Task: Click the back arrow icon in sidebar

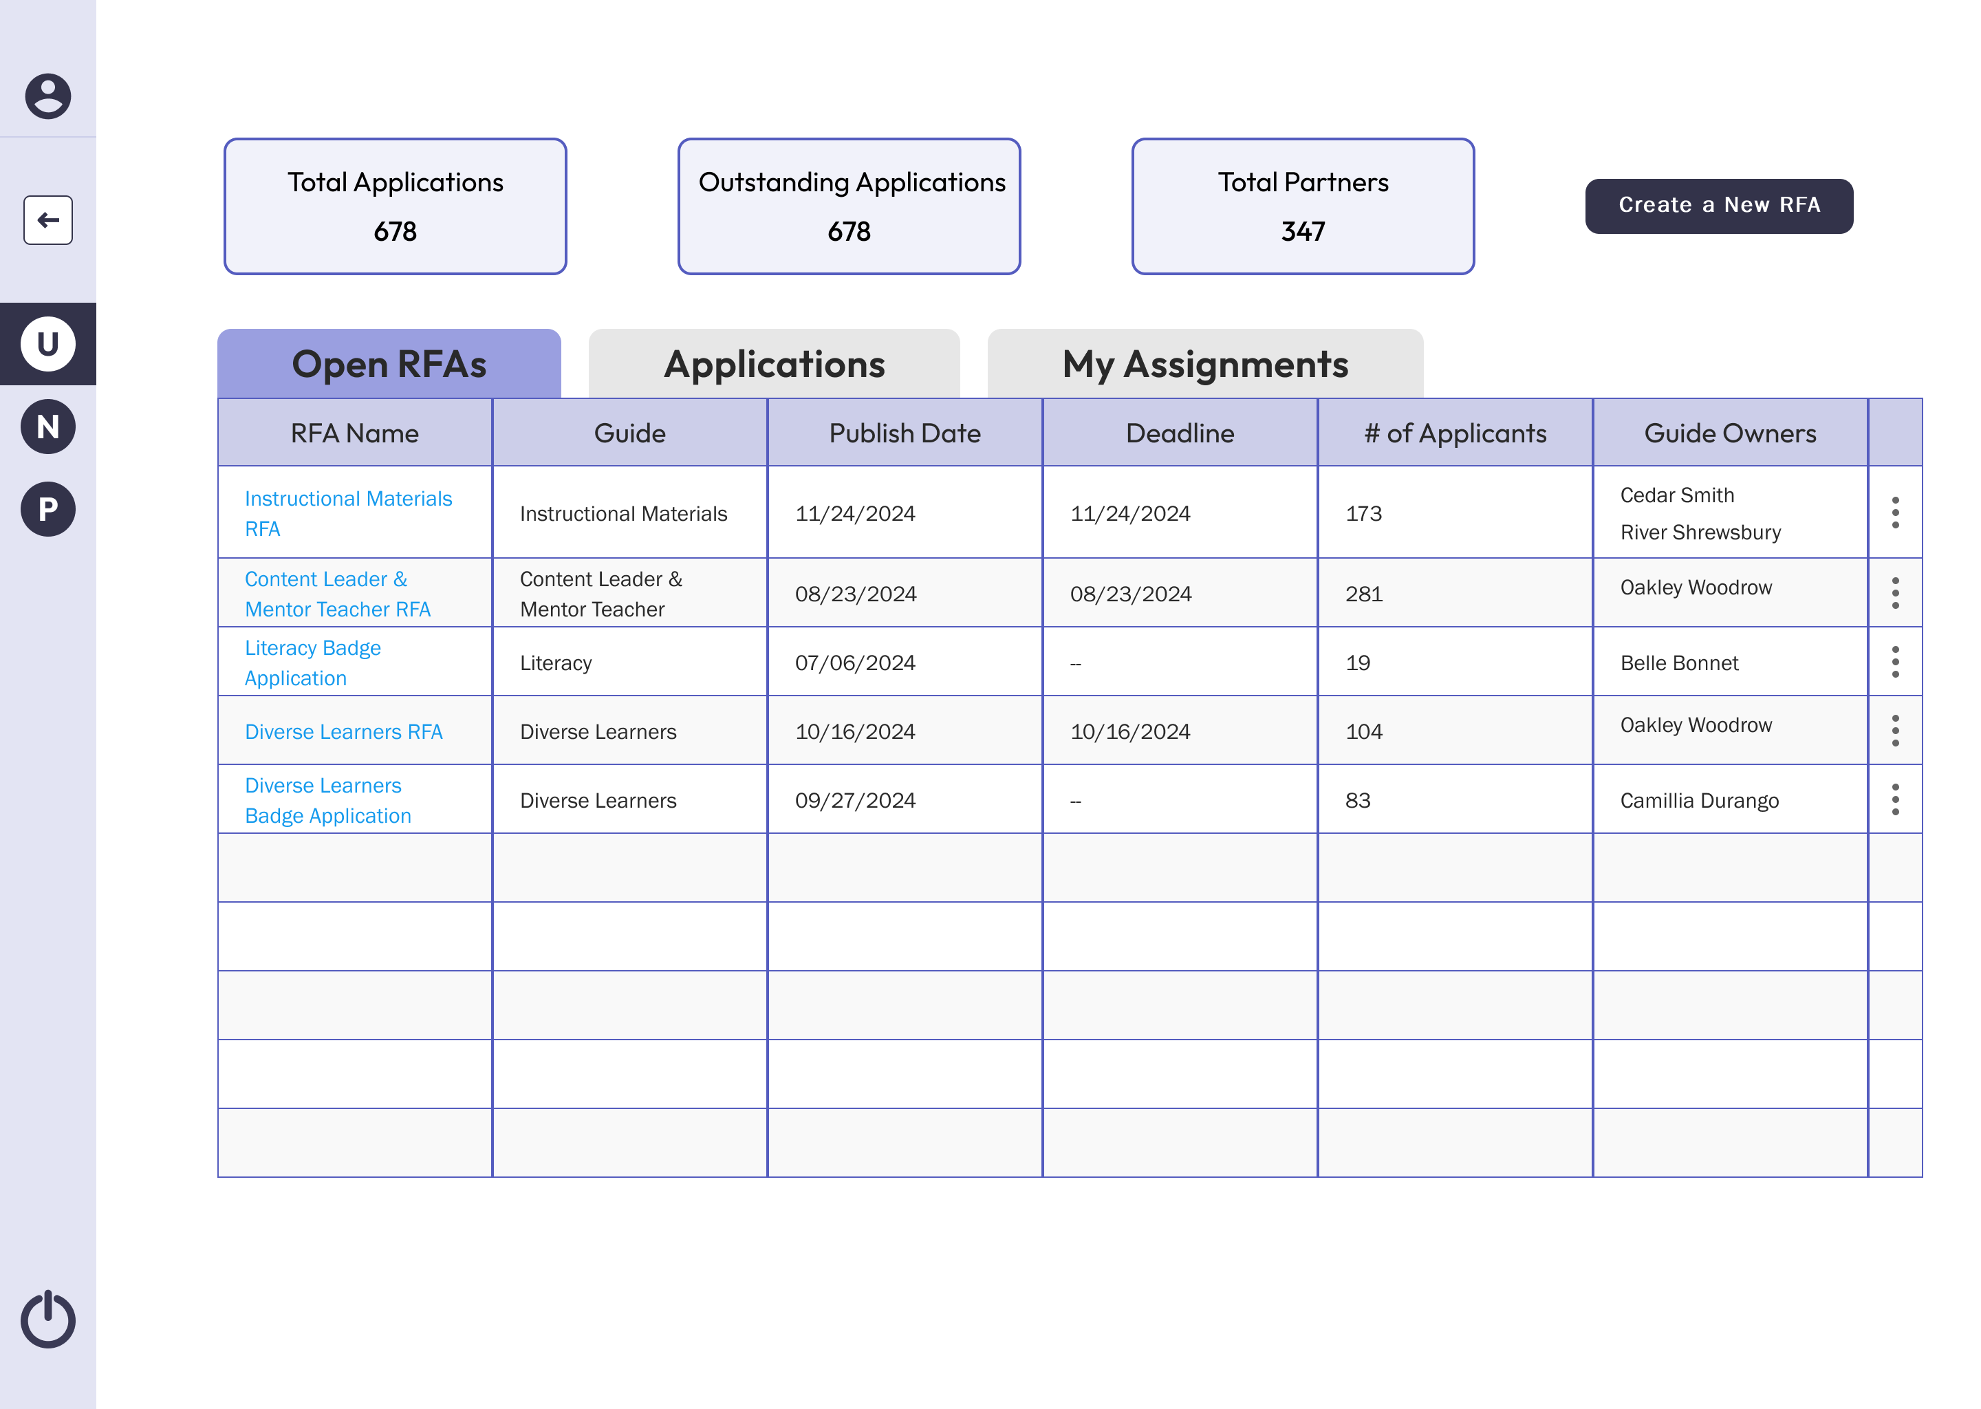Action: [x=47, y=220]
